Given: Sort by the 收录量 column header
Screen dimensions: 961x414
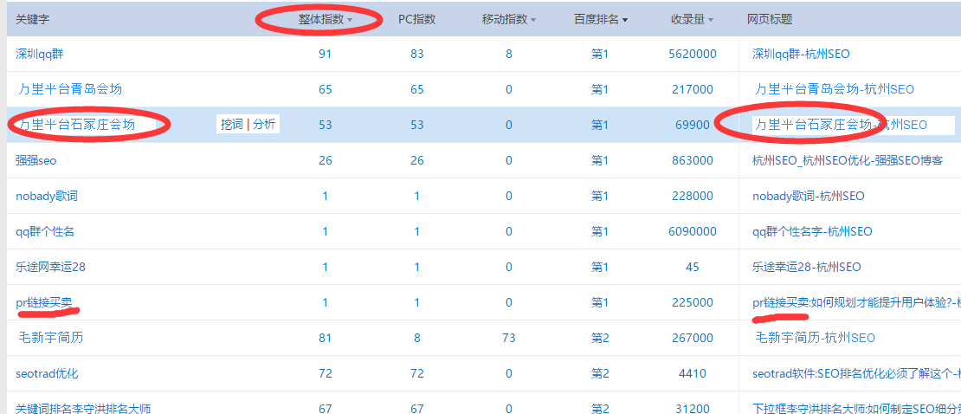Looking at the screenshot, I should point(687,19).
